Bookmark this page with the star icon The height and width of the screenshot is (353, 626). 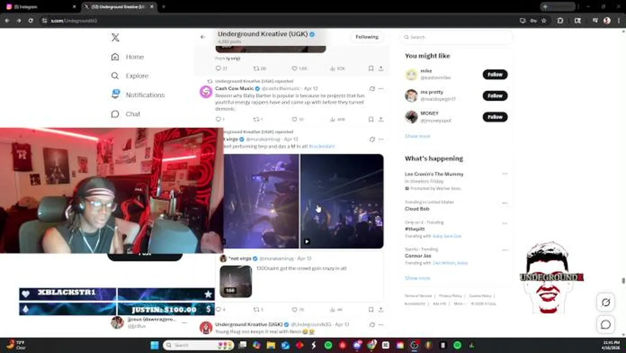click(544, 21)
